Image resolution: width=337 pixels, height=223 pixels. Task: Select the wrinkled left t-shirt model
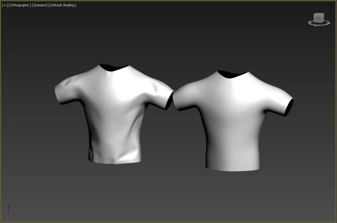pos(114,114)
